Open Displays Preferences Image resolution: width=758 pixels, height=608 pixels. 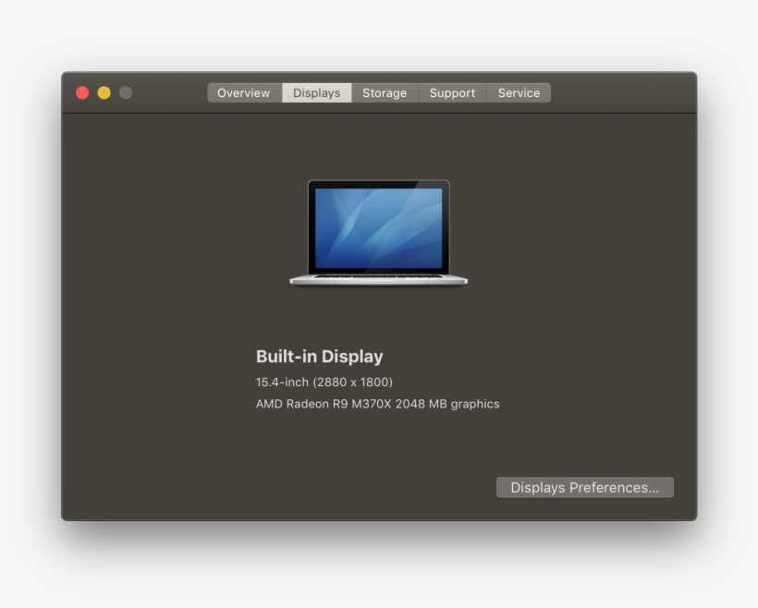584,487
